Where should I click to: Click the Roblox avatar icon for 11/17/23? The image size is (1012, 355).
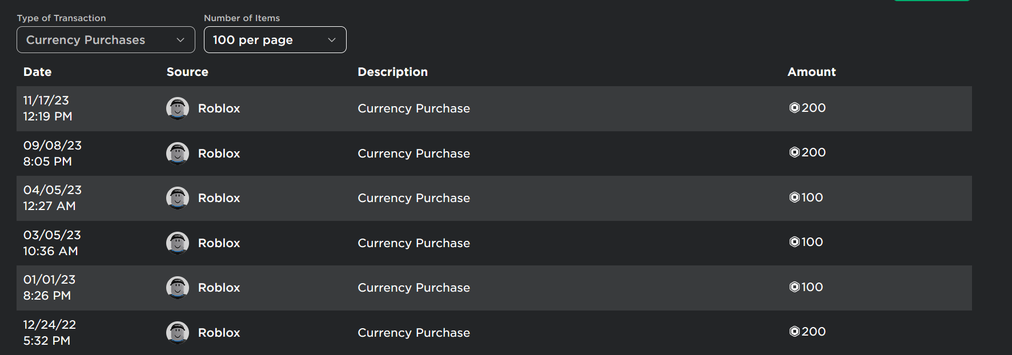coord(178,108)
